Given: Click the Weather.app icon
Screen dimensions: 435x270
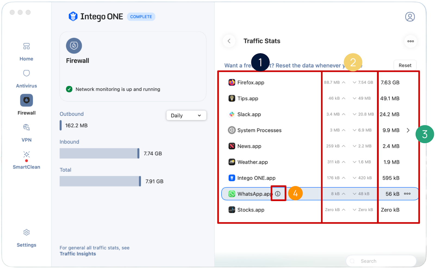Looking at the screenshot, I should point(232,162).
